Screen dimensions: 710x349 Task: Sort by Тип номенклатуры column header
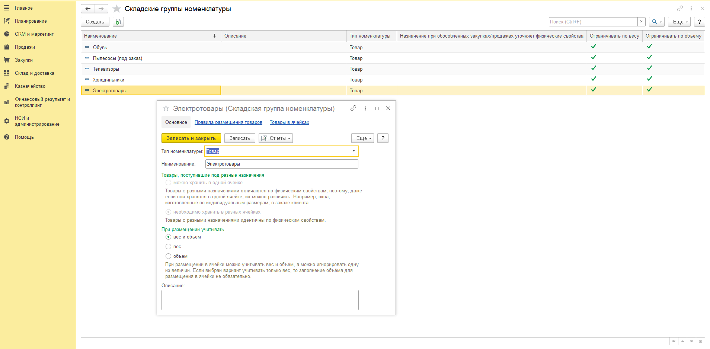click(371, 36)
